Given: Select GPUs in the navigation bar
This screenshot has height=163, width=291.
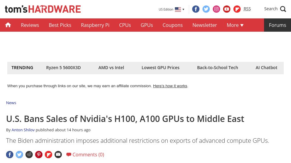Looking at the screenshot, I should (x=147, y=25).
